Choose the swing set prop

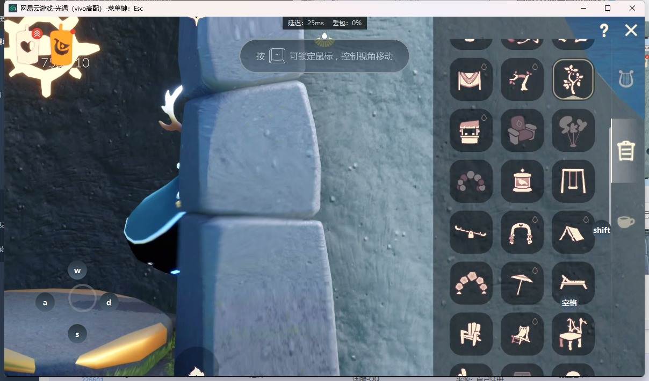click(573, 181)
